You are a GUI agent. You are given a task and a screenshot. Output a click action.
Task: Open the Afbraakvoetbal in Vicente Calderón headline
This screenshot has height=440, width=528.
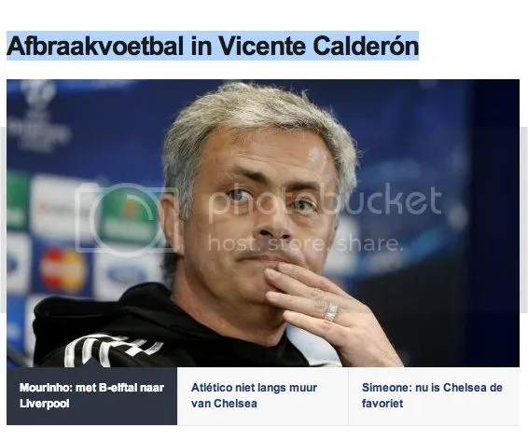pyautogui.click(x=213, y=46)
